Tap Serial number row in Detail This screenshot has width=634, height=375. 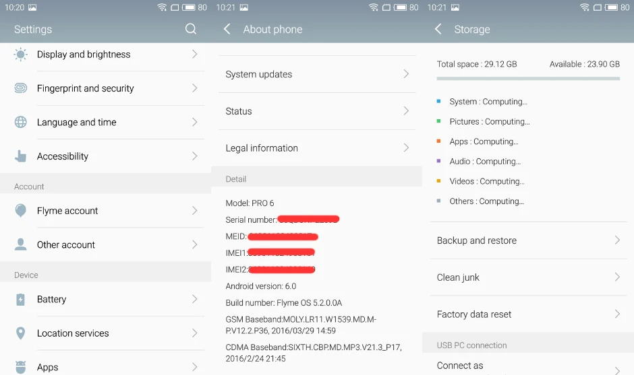(282, 219)
